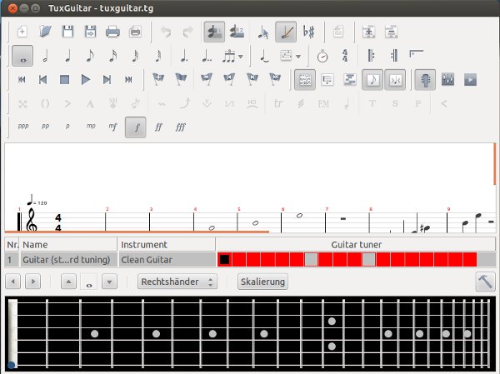Go to previous measure

point(43,80)
